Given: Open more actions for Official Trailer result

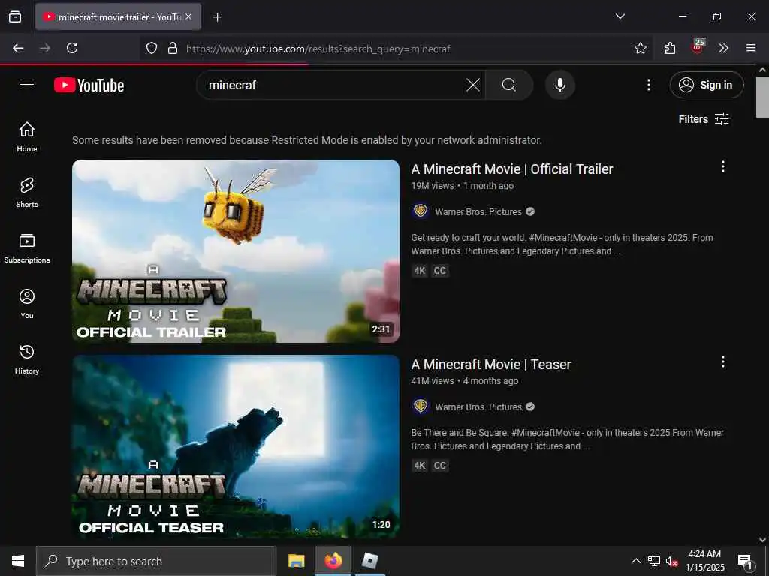Looking at the screenshot, I should click(x=722, y=166).
